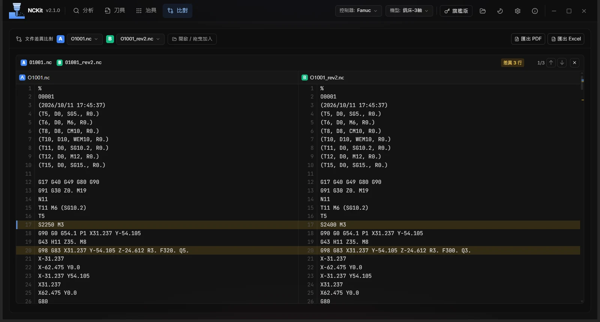This screenshot has width=600, height=322.
Task: Expand the 控制器 Fanuc dropdown
Action: click(x=358, y=10)
